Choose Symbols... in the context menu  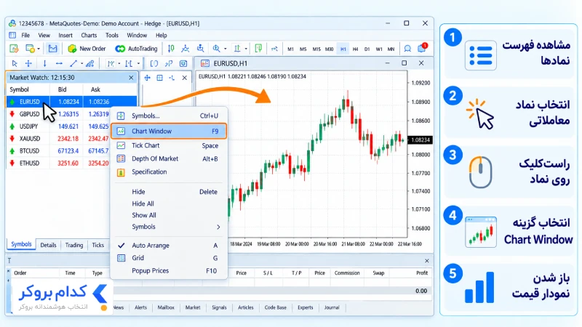(169, 116)
